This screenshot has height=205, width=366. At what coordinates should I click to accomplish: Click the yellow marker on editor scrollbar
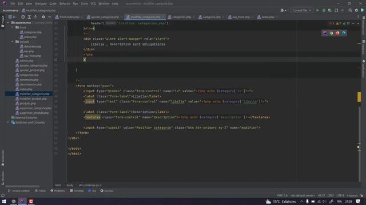coord(359,97)
